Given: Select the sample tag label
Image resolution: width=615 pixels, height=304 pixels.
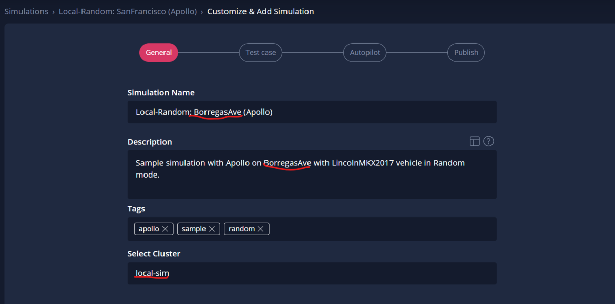Looking at the screenshot, I should (194, 229).
